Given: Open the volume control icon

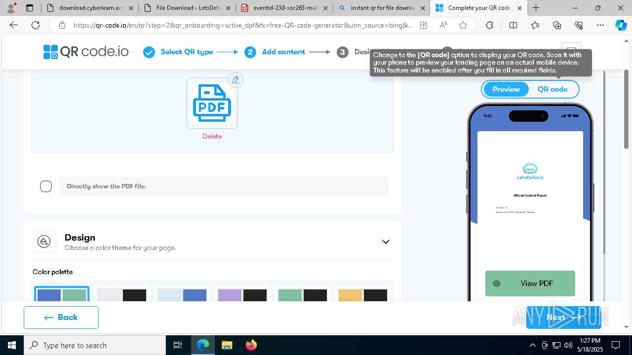Looking at the screenshot, I should [x=568, y=345].
